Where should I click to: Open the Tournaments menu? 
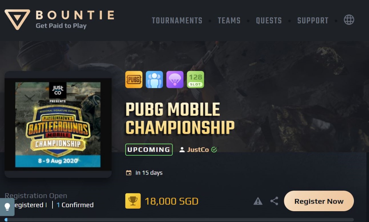tap(177, 21)
